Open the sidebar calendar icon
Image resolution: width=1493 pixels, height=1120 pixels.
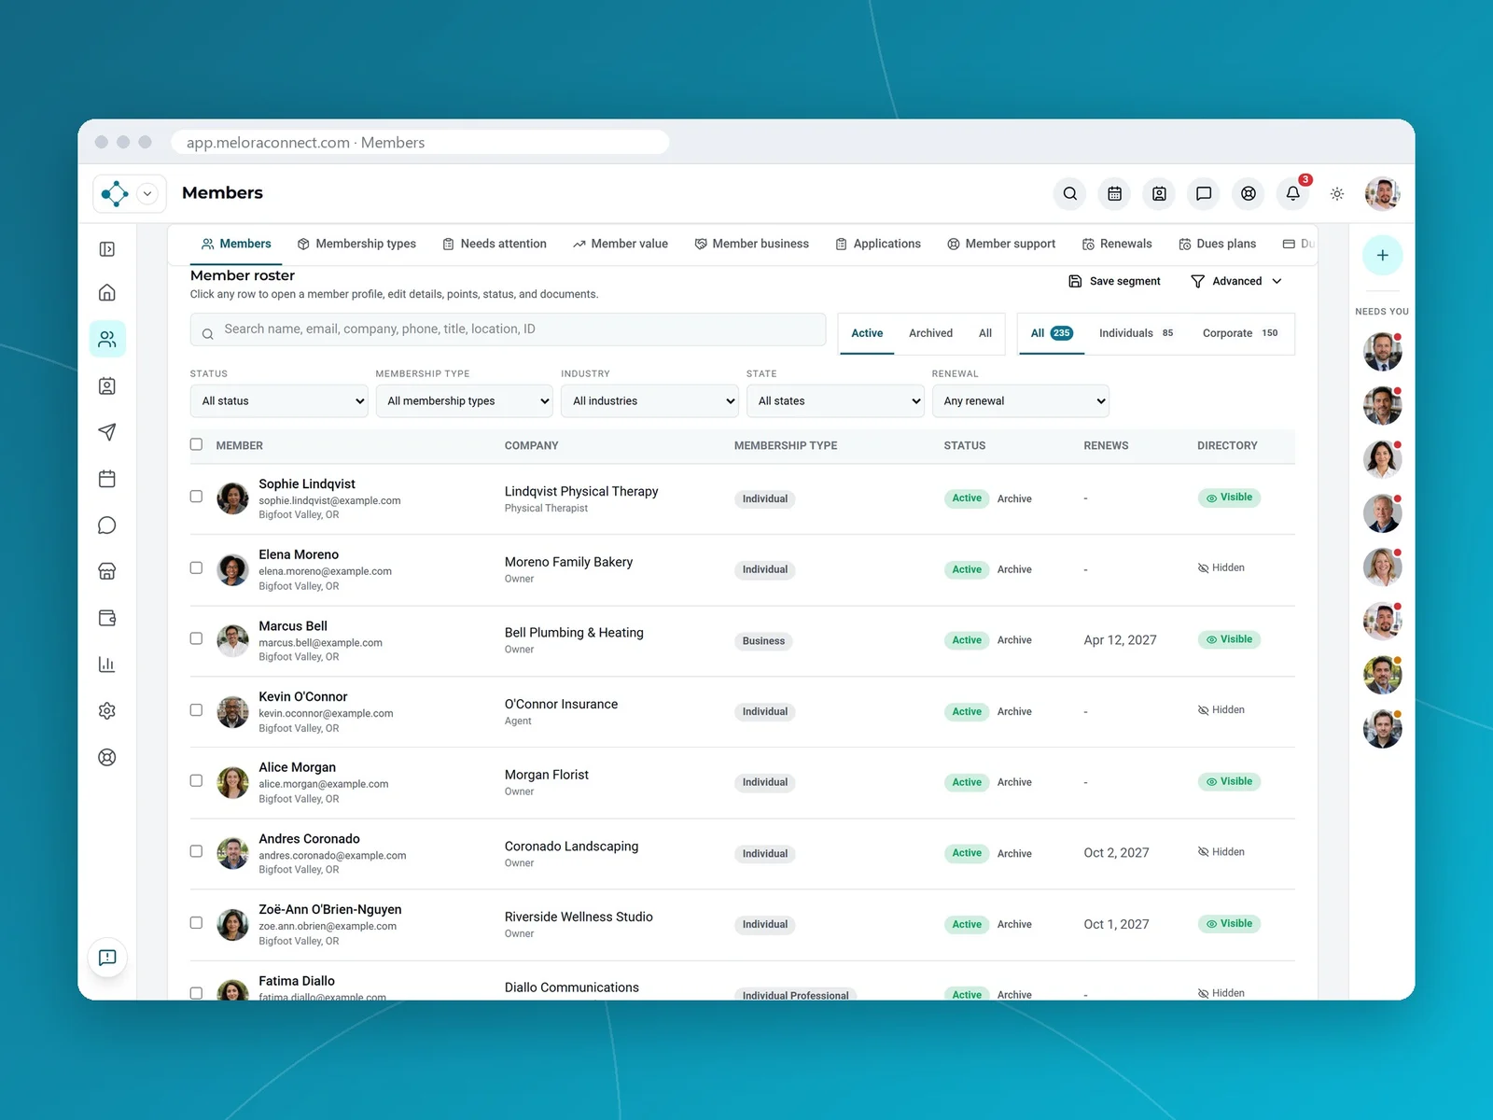(107, 479)
